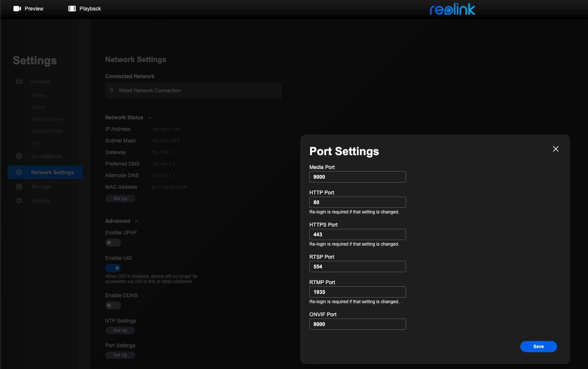
Task: Click the Media Port input field
Action: pos(357,177)
